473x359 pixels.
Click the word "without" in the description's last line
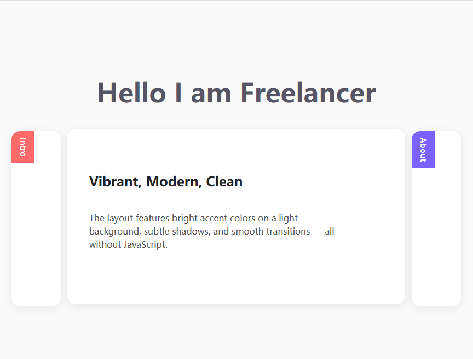point(102,244)
